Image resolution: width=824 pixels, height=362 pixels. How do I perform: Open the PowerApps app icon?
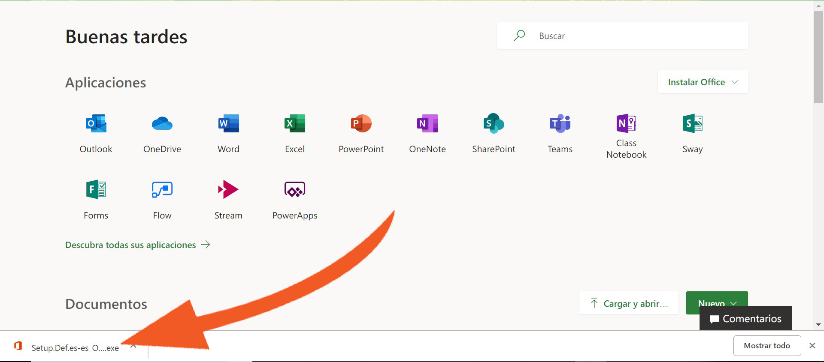click(295, 189)
